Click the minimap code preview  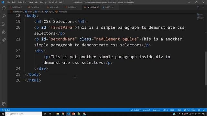tap(200, 16)
